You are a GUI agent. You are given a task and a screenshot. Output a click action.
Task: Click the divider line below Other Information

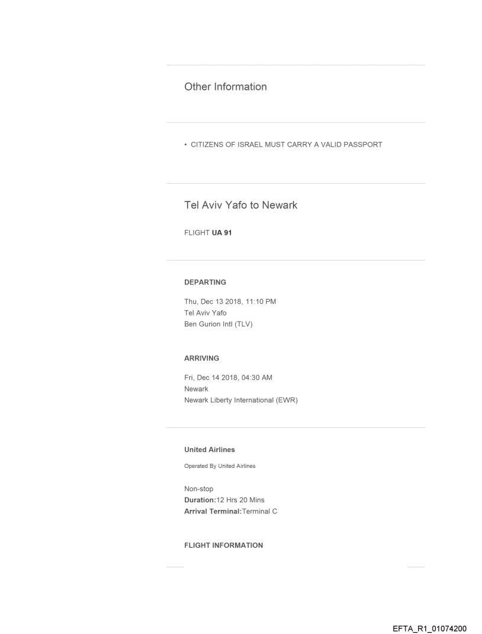[295, 123]
